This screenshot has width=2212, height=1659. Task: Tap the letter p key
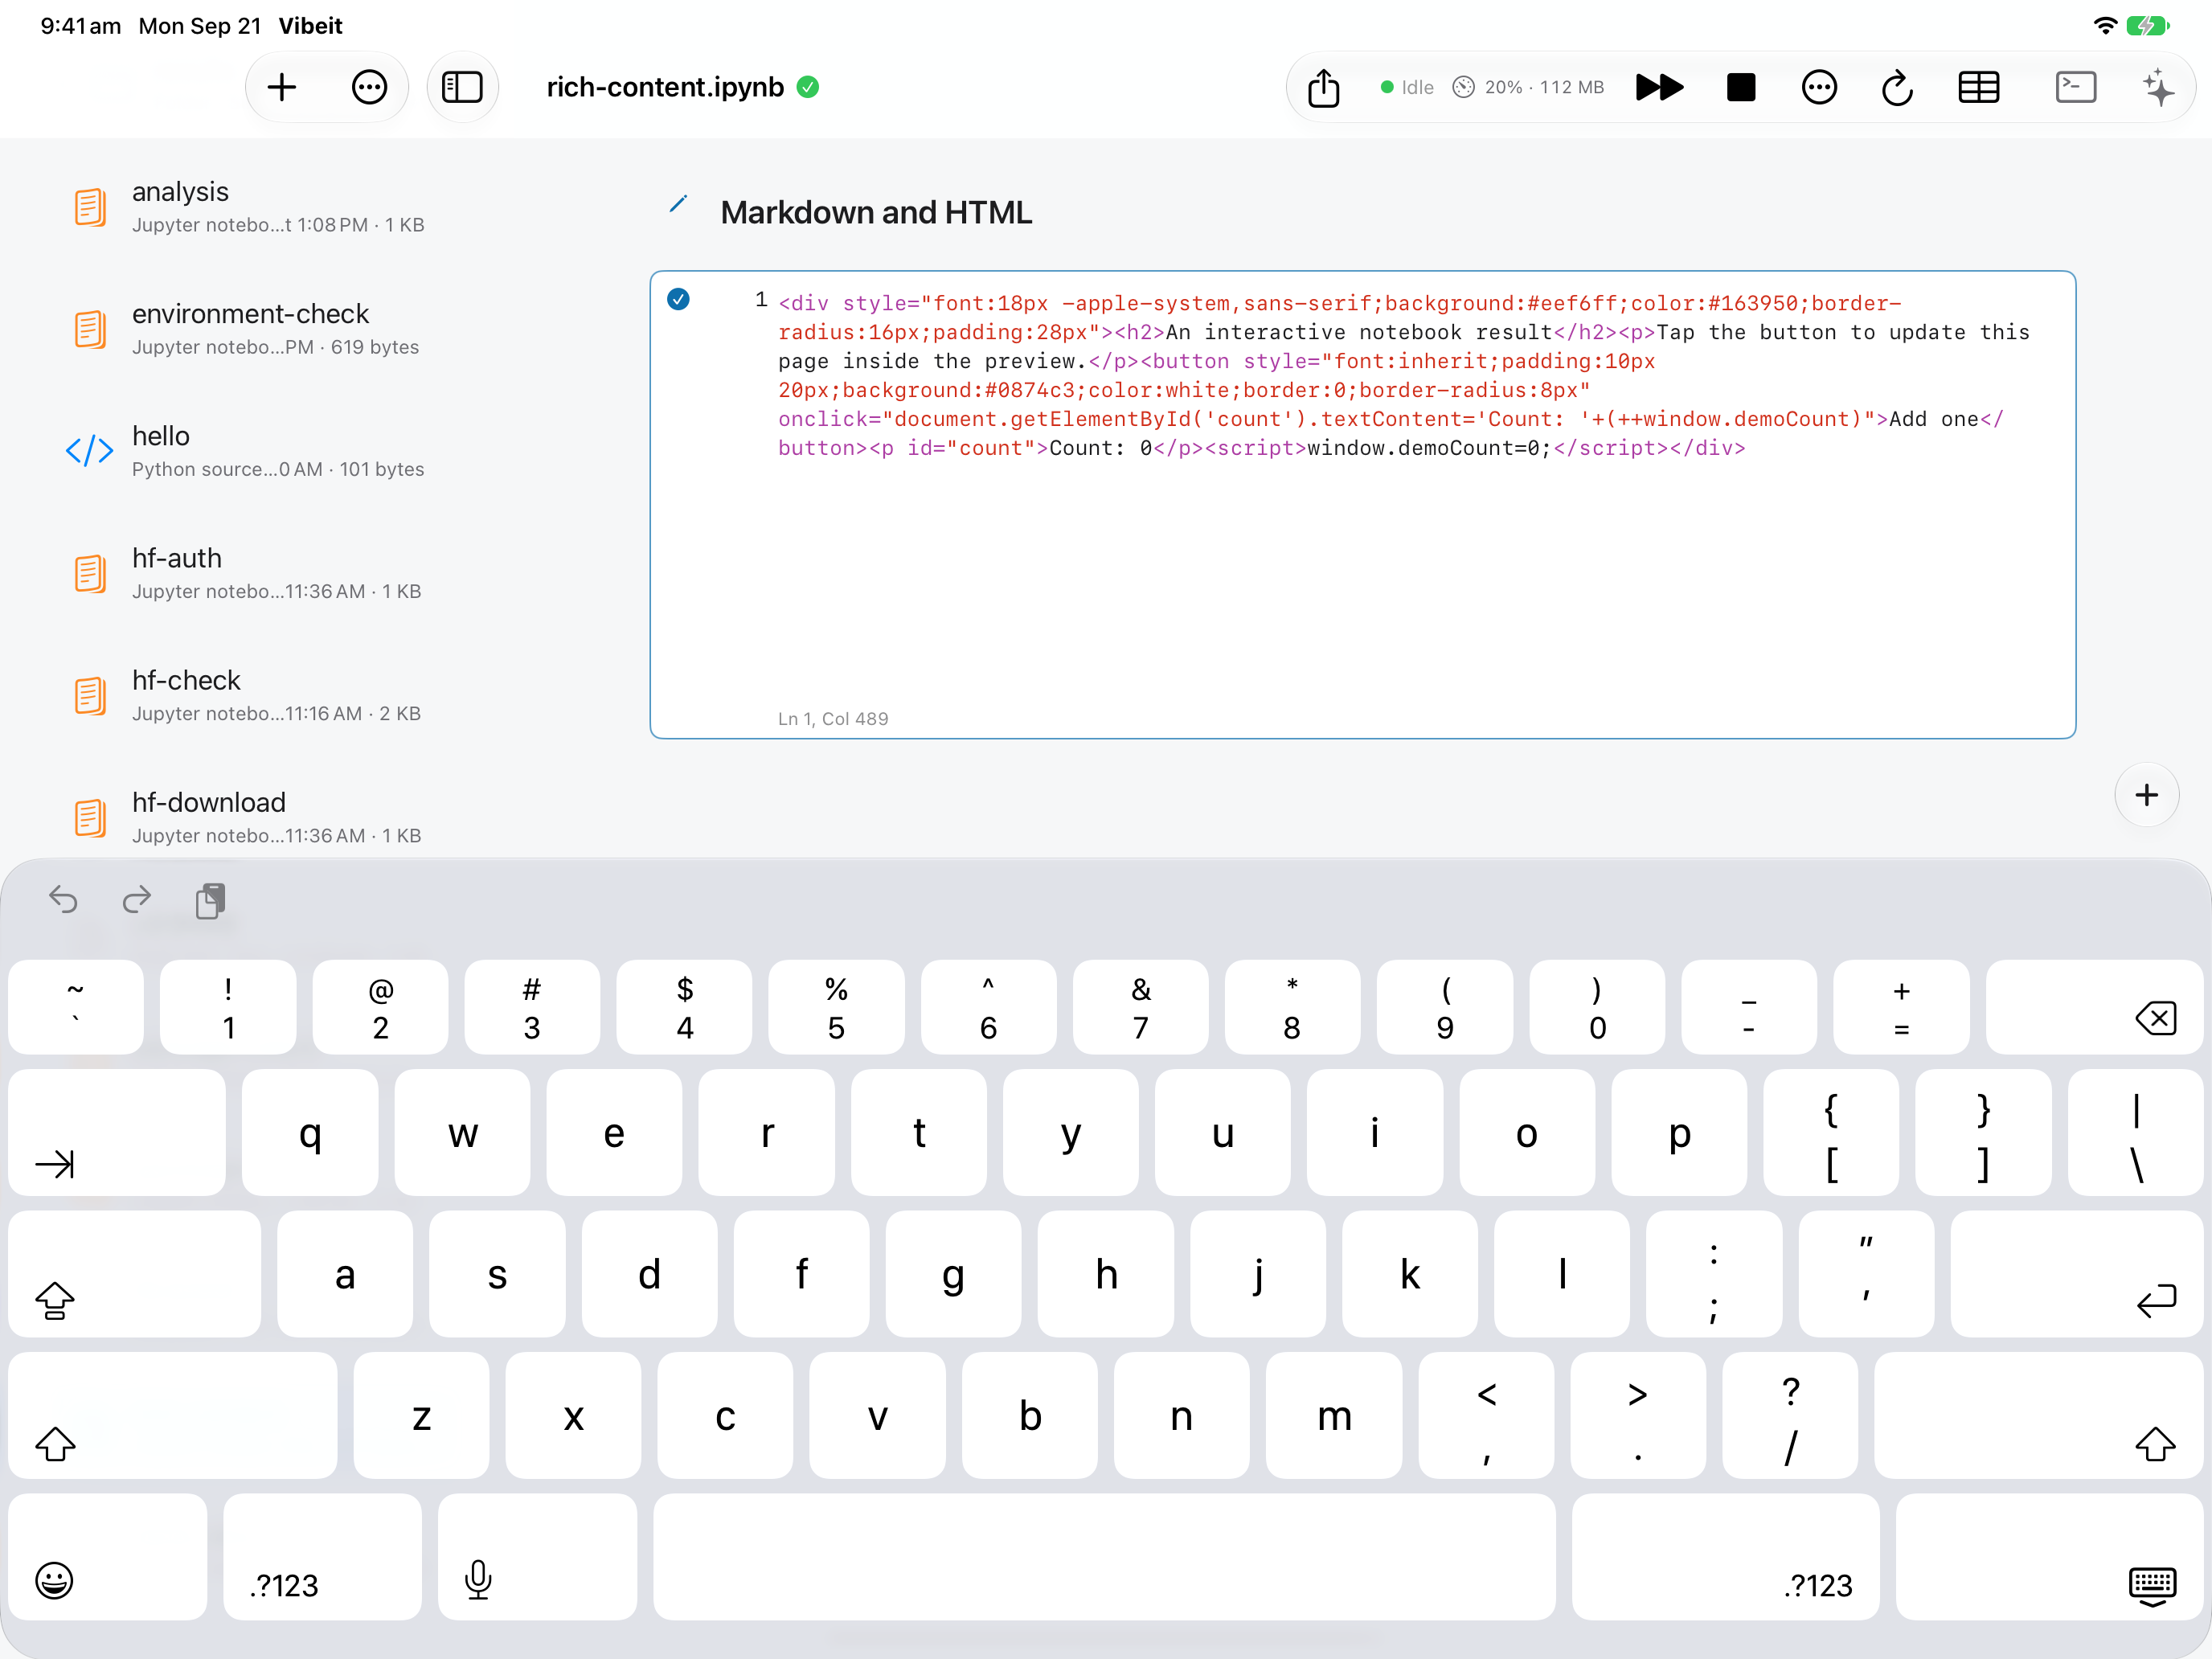[x=1679, y=1133]
